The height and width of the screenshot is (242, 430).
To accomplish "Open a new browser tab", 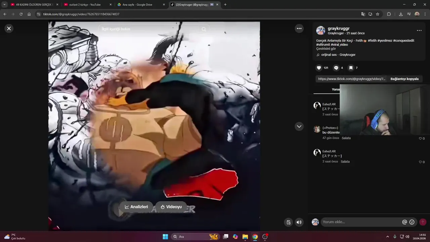I will click(225, 5).
